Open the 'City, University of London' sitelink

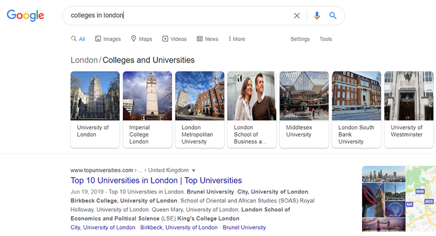click(x=103, y=227)
